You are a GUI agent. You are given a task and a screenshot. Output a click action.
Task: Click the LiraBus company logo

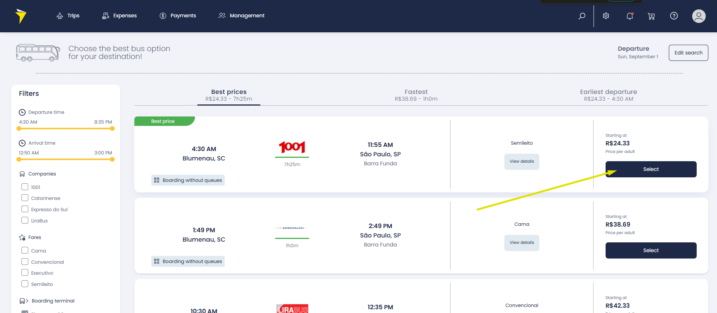click(292, 308)
